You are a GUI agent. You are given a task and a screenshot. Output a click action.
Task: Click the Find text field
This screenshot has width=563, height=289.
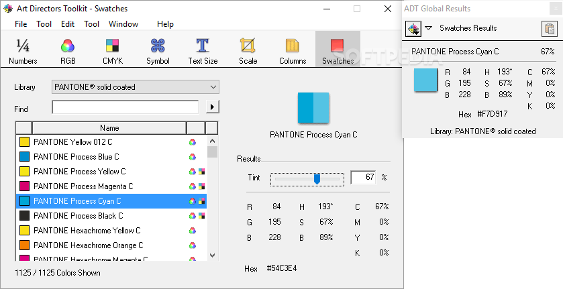coord(125,107)
